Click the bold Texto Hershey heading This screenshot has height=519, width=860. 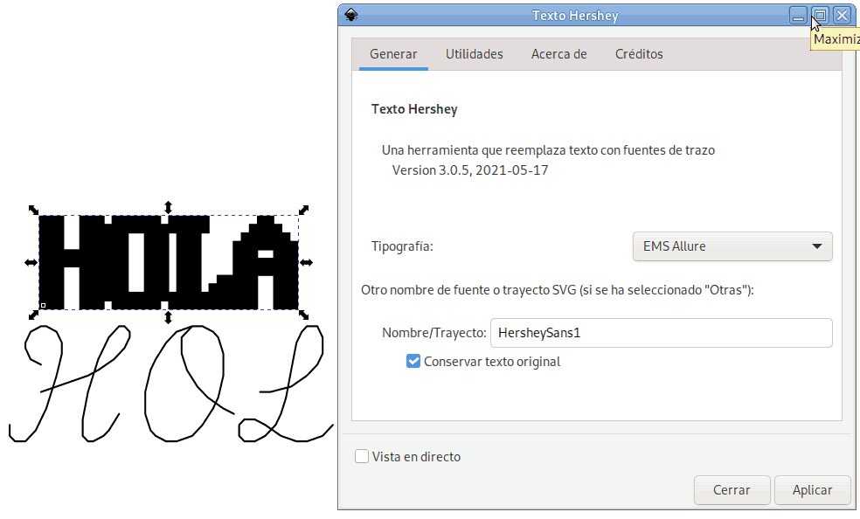pyautogui.click(x=414, y=109)
